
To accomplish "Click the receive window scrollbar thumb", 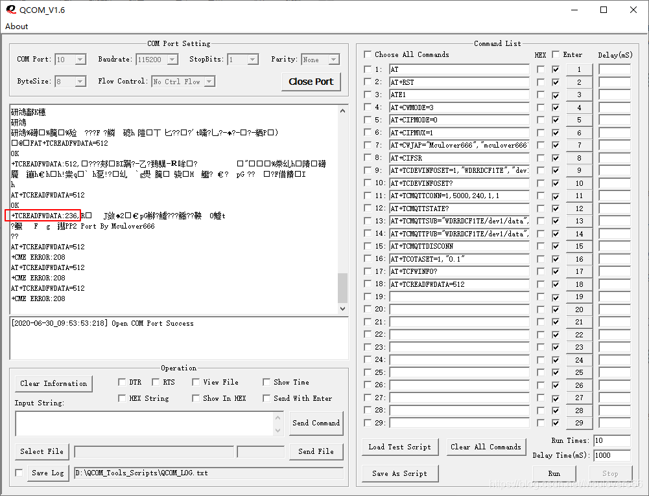I will coord(343,288).
